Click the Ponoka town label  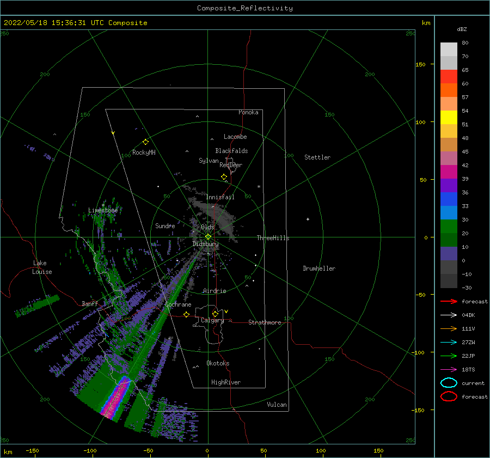(248, 112)
